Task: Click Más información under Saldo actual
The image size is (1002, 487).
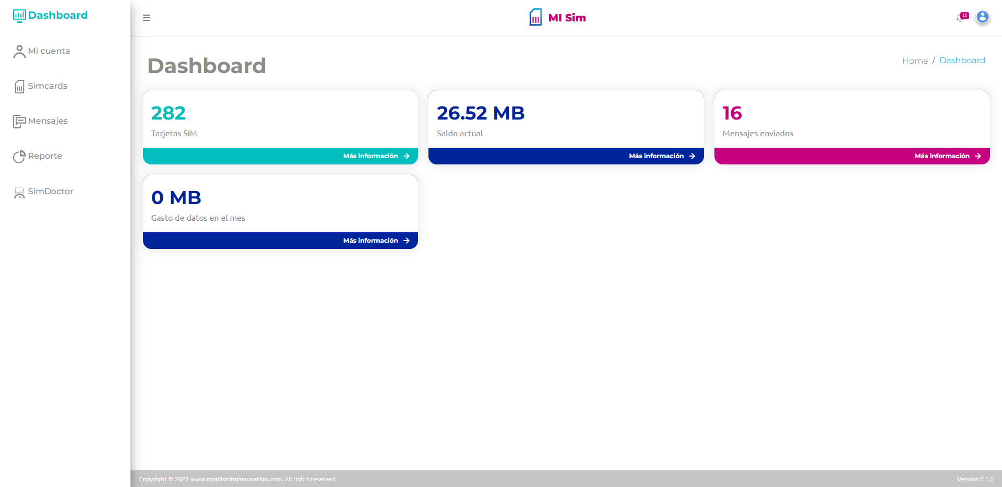Action: pos(661,156)
